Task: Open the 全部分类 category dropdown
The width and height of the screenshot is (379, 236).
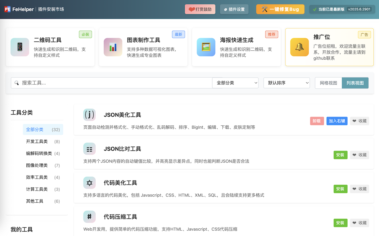Action: [235, 83]
